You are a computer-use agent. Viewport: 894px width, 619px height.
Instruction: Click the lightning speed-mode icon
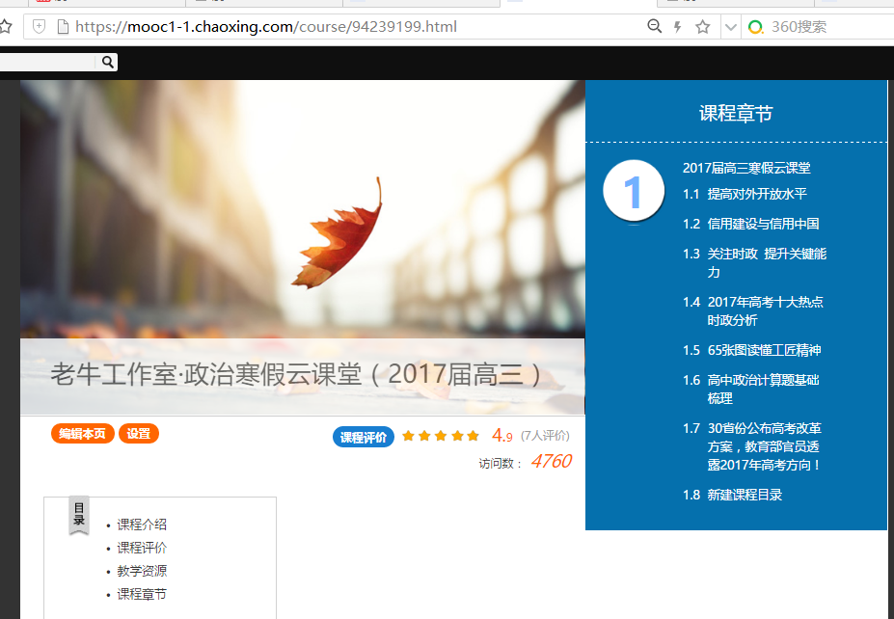tap(678, 27)
